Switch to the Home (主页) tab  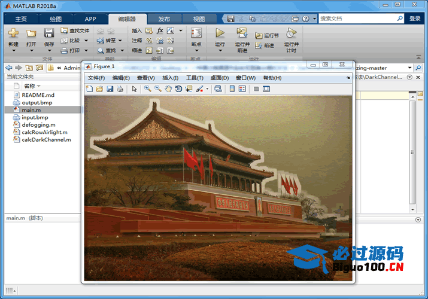pyautogui.click(x=21, y=19)
